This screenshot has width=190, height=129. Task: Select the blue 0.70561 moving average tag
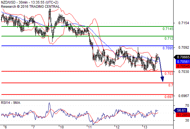183,62
